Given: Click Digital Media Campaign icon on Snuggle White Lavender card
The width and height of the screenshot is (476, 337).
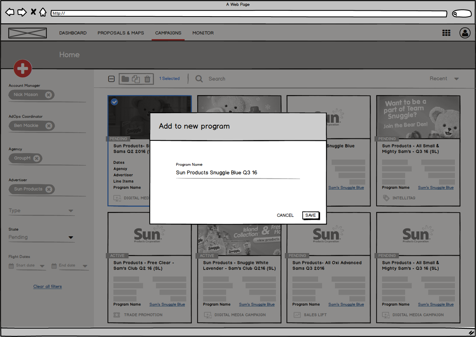Looking at the screenshot, I should pyautogui.click(x=208, y=315).
